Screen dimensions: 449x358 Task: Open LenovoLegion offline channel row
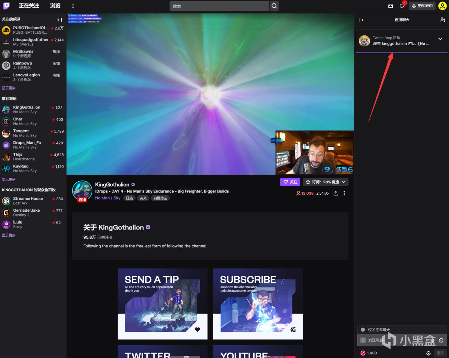(33, 77)
